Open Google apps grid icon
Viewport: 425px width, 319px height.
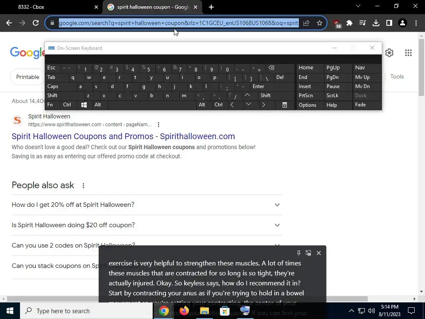pyautogui.click(x=408, y=53)
